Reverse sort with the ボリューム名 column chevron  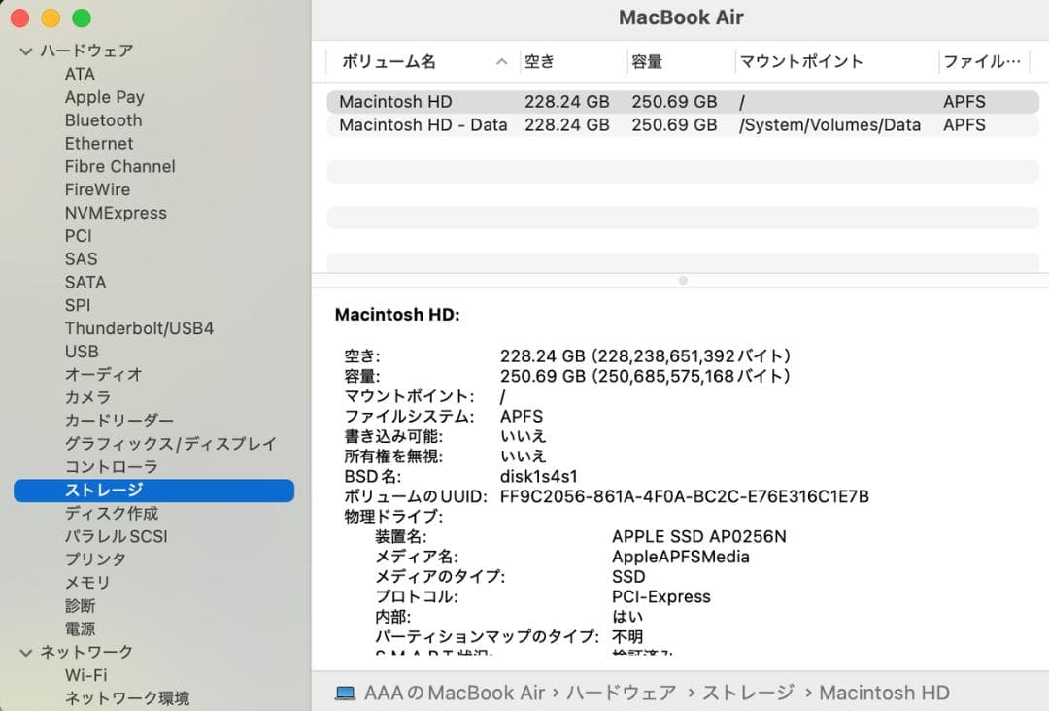[x=501, y=60]
